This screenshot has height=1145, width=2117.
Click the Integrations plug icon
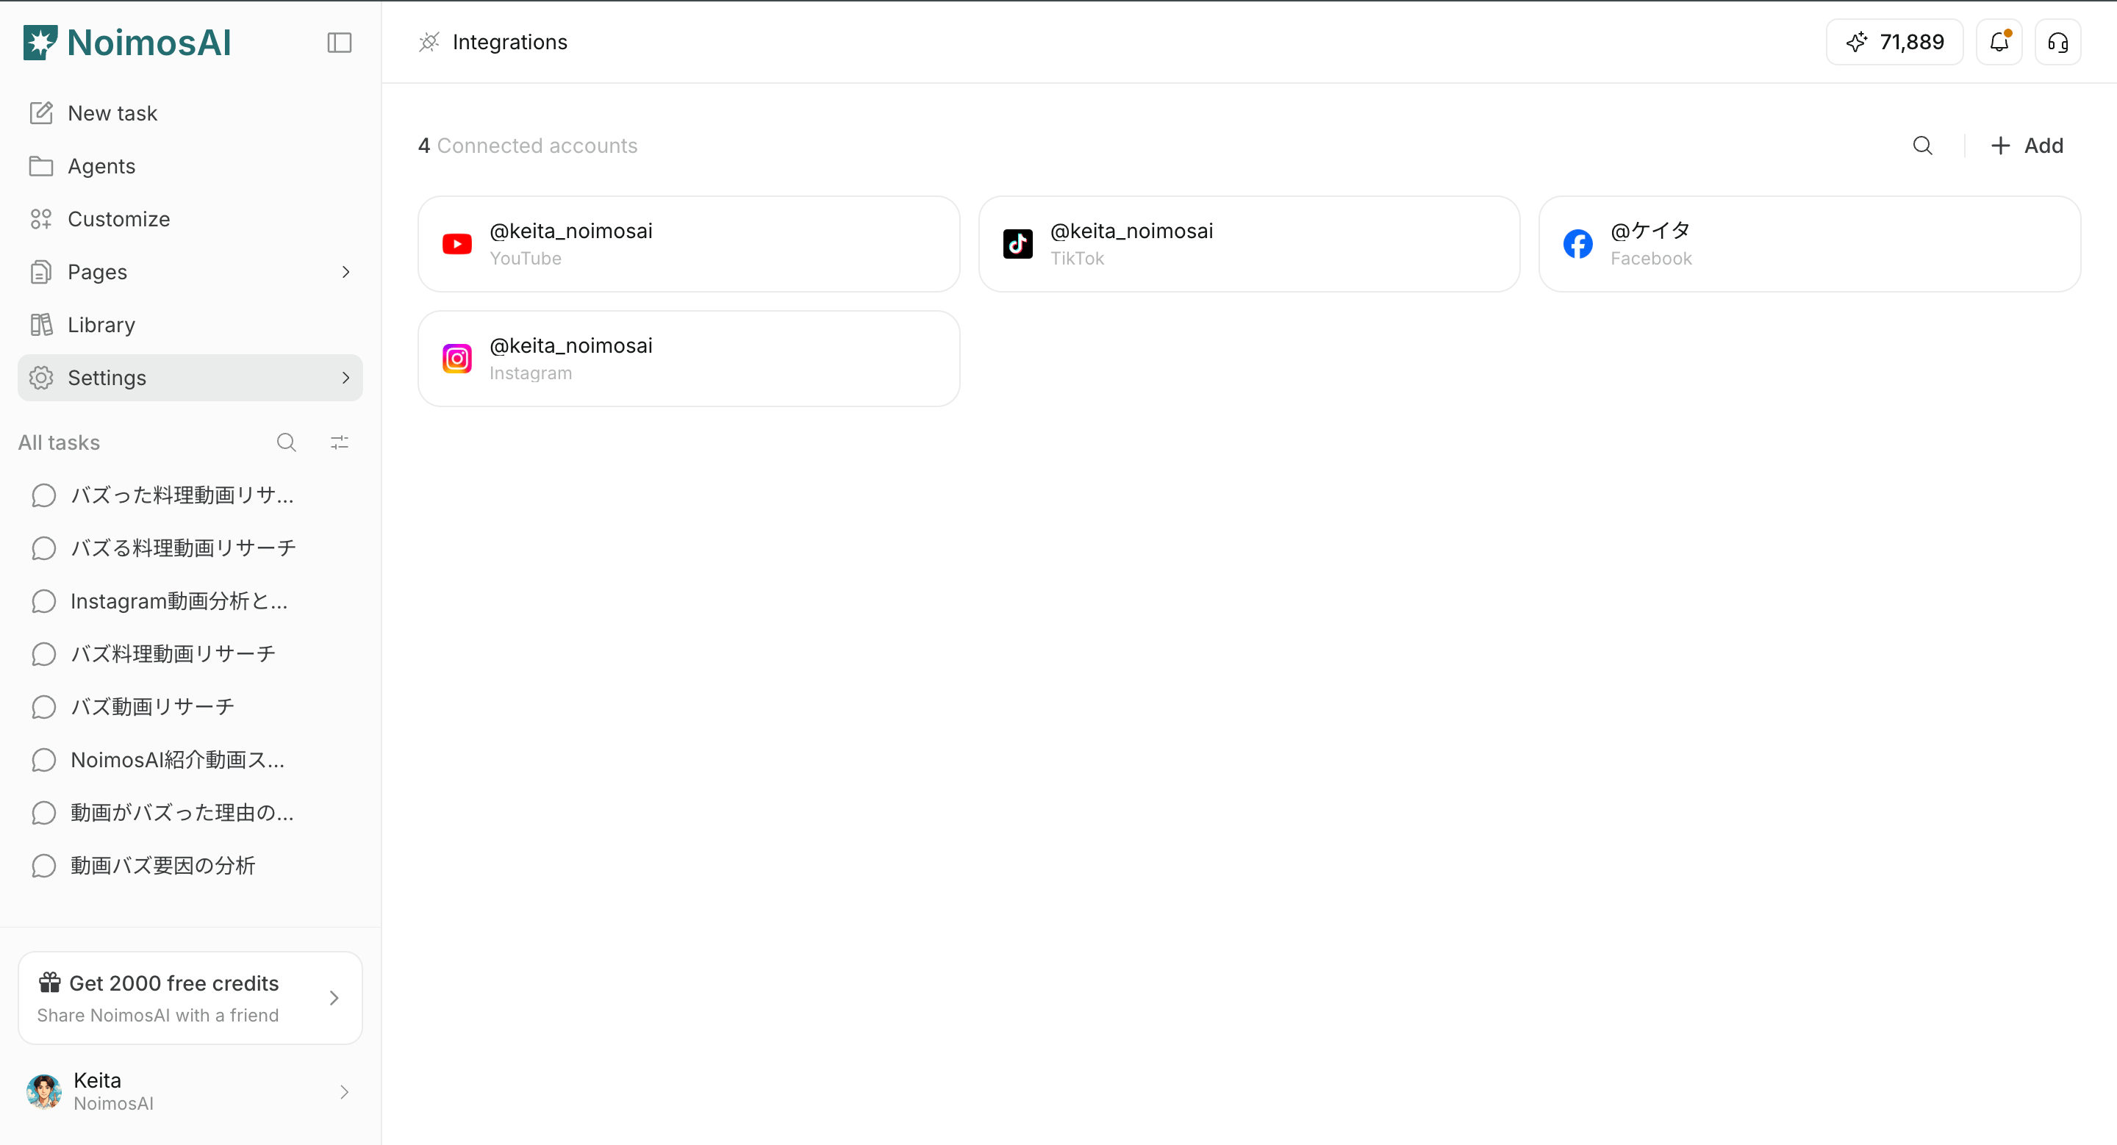429,42
